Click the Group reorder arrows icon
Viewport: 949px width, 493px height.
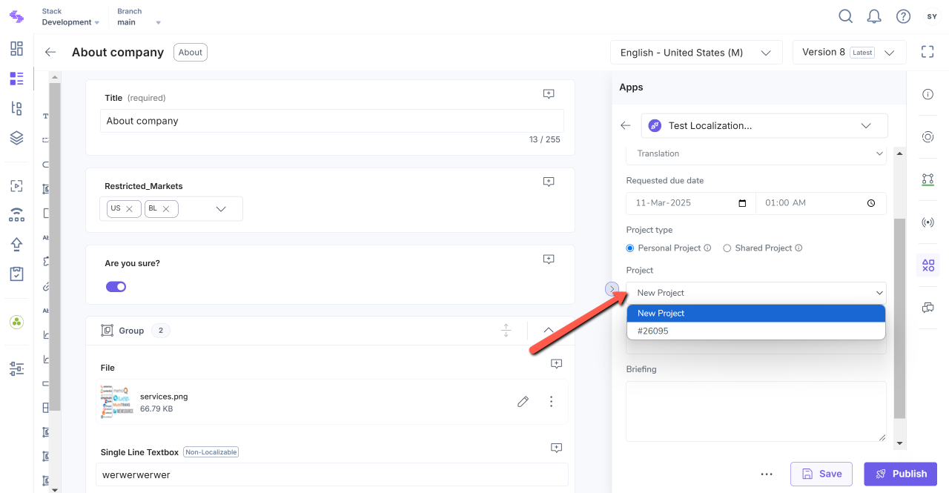(506, 331)
